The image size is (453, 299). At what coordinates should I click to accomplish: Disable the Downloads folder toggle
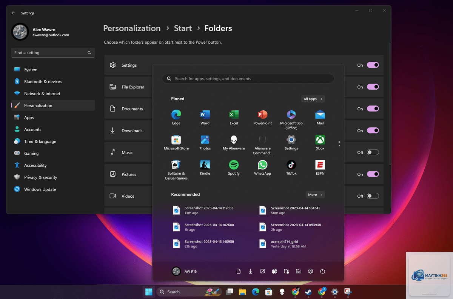coord(373,131)
